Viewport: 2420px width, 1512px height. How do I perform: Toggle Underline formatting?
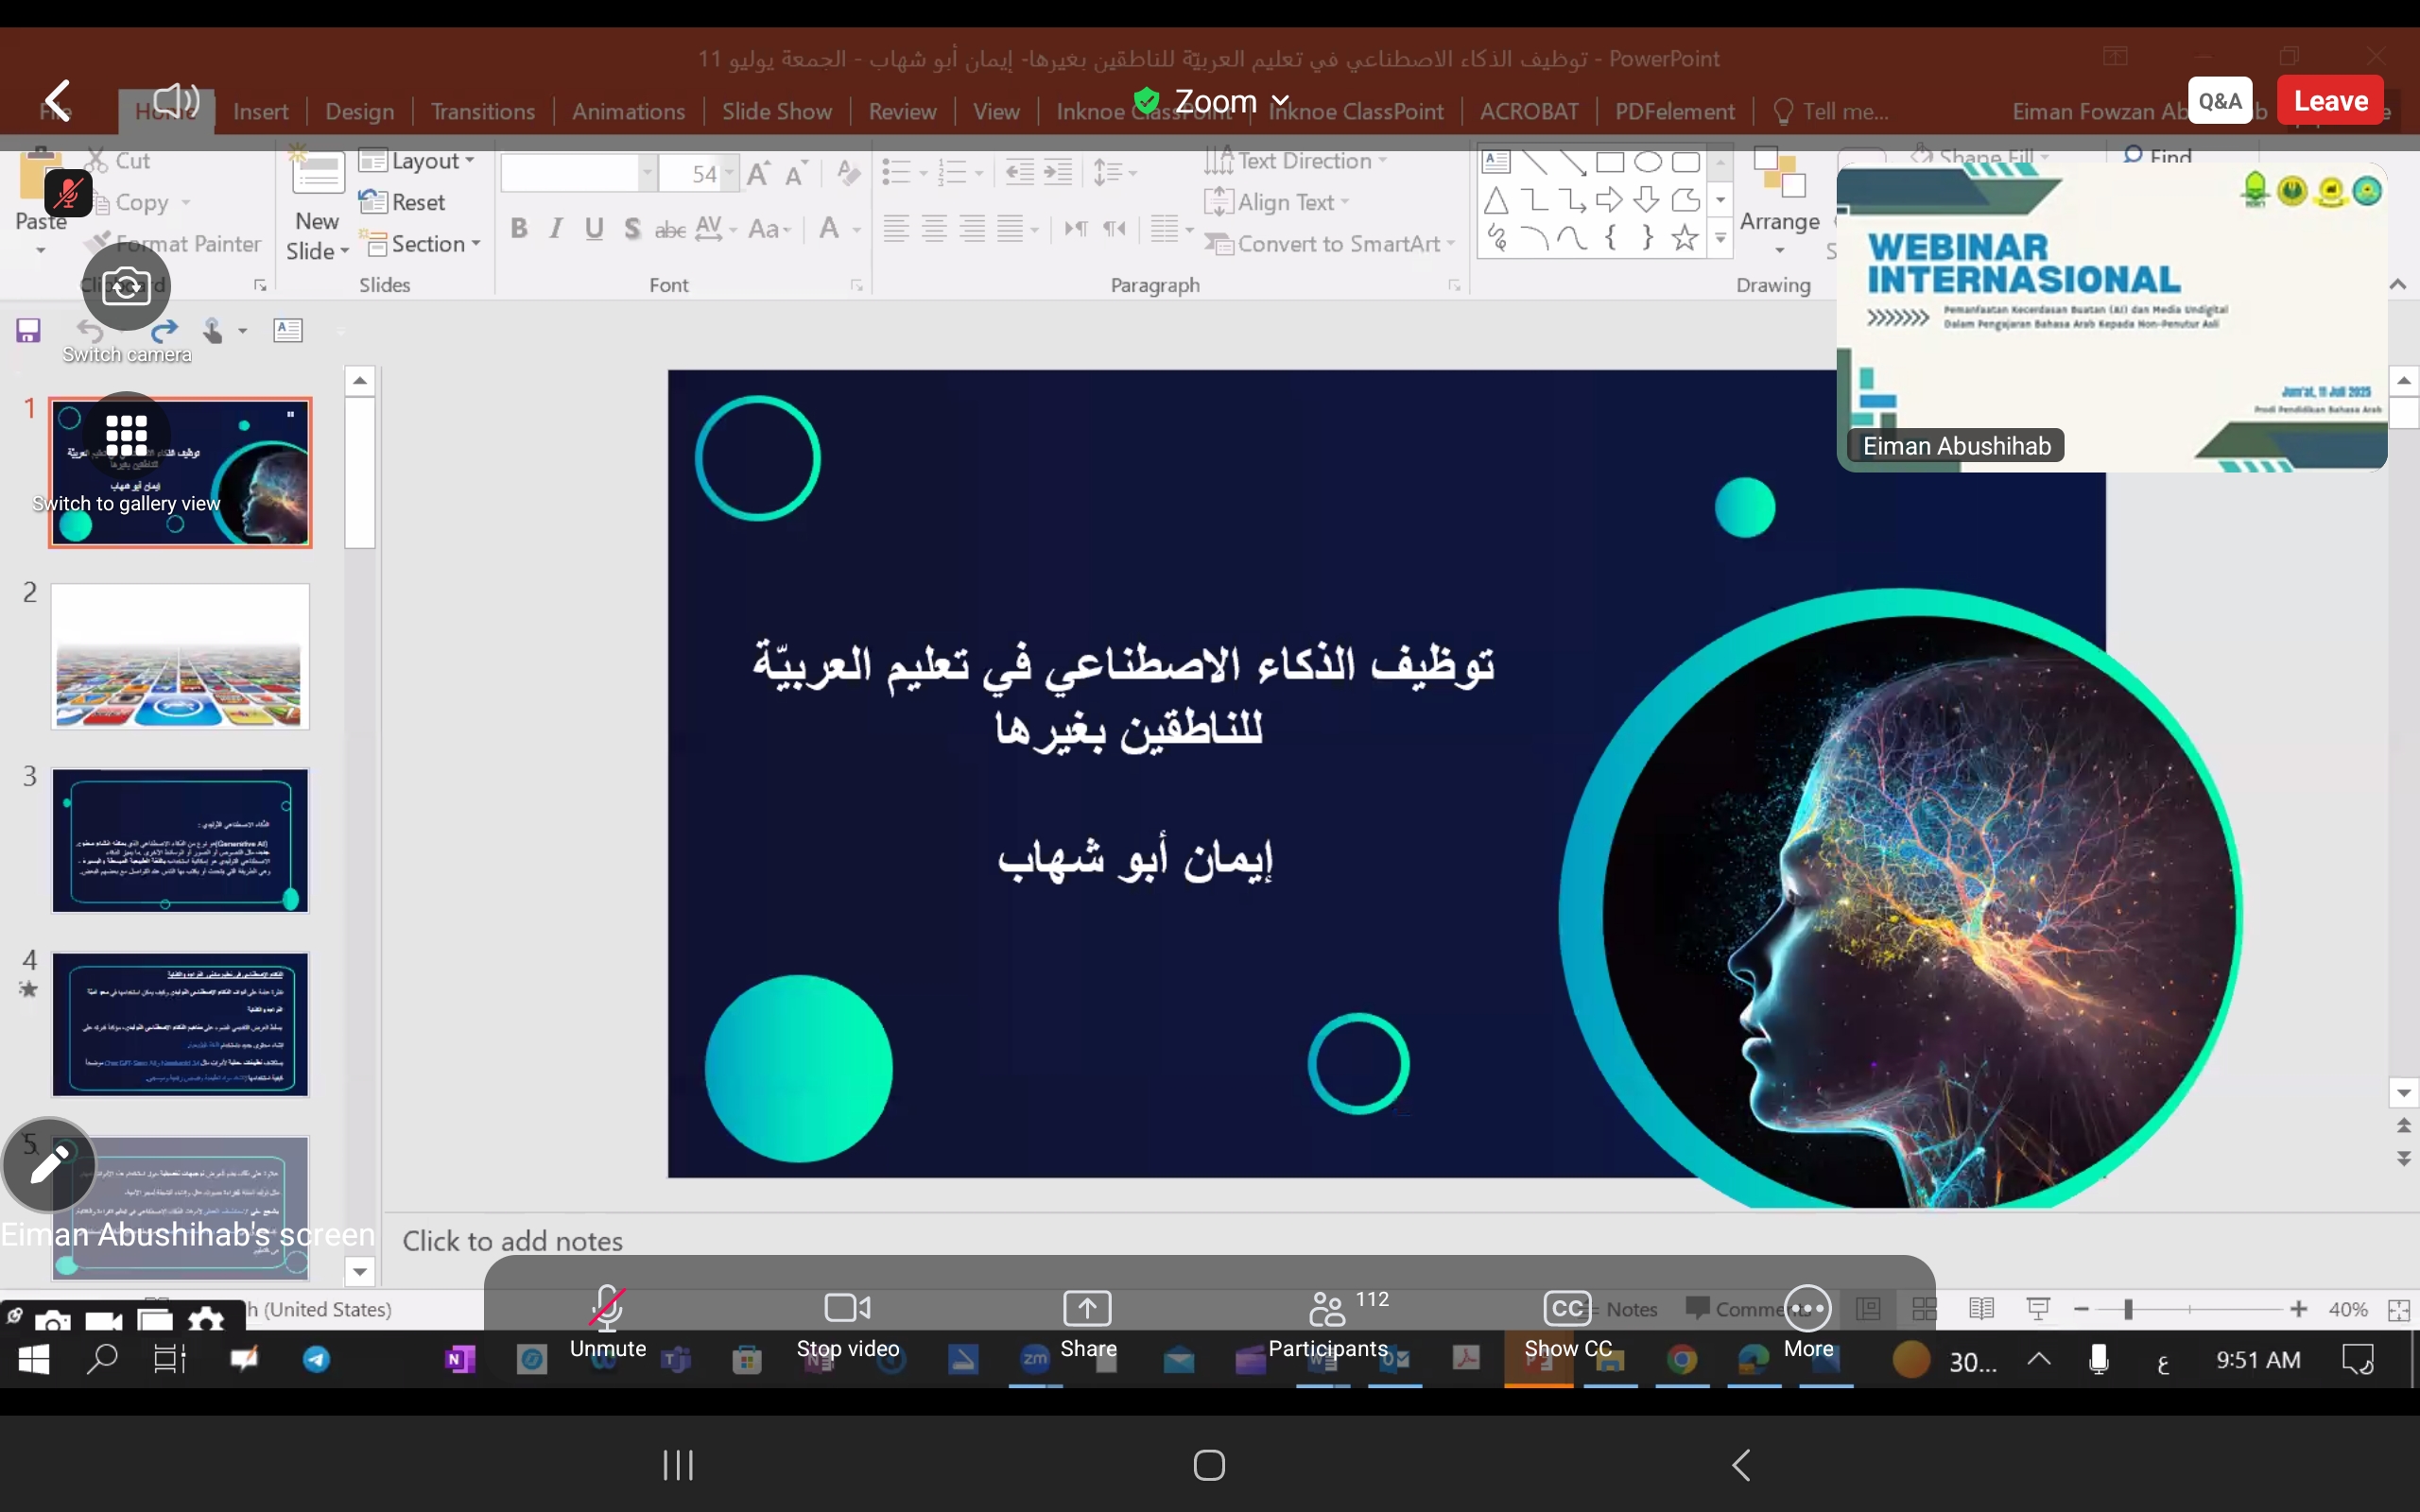point(594,229)
